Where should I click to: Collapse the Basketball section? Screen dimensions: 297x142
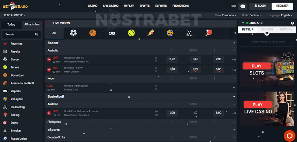(234, 97)
